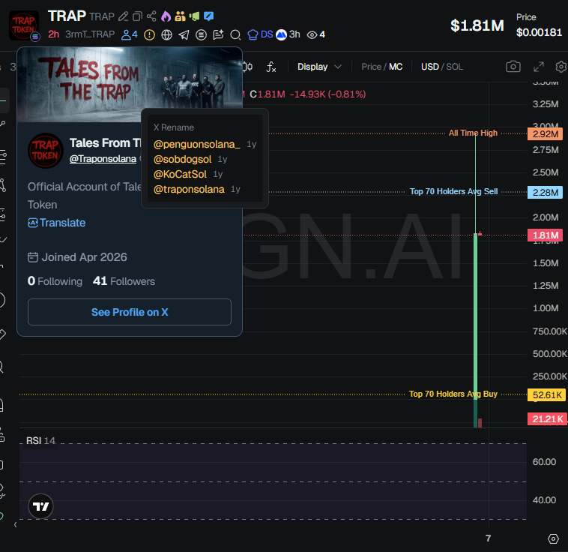Select @KoCatSol in X Rename list
The image size is (568, 552).
(180, 175)
